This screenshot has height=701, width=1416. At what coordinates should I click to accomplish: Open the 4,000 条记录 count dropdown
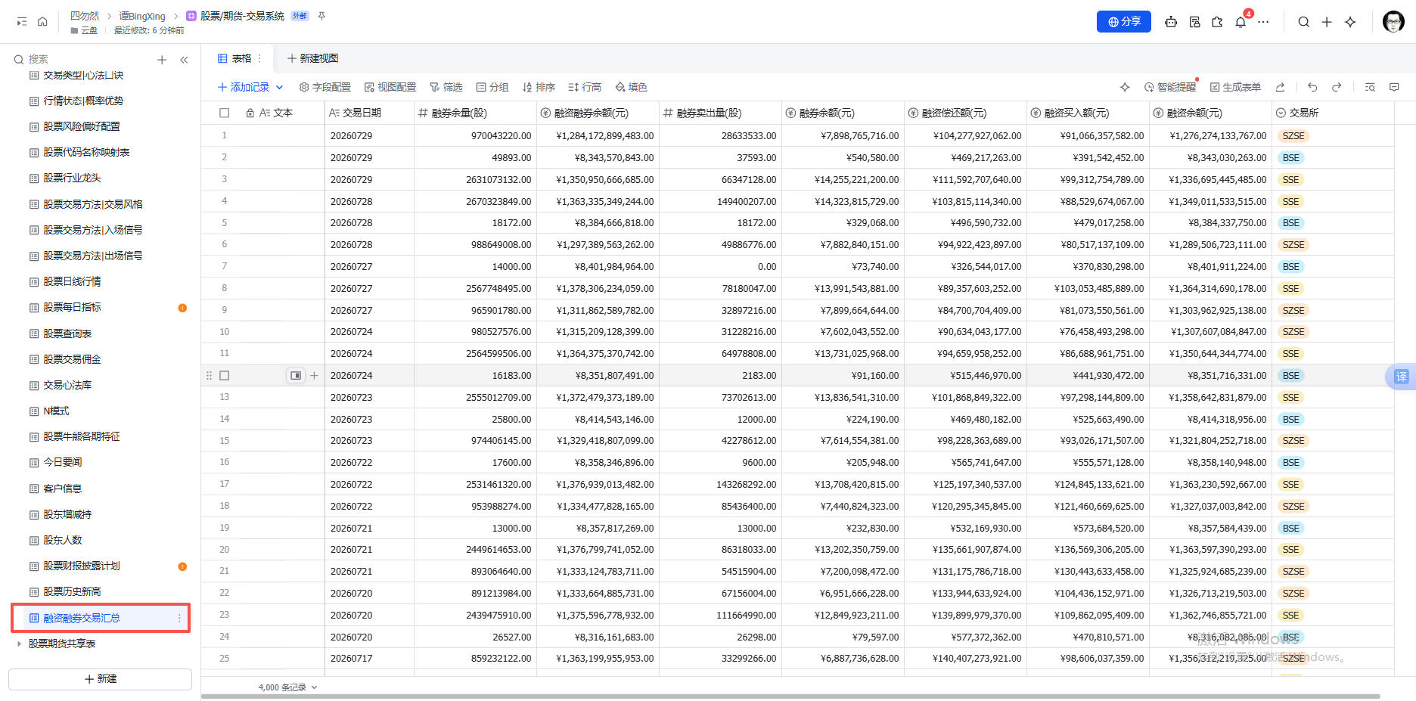(x=287, y=687)
